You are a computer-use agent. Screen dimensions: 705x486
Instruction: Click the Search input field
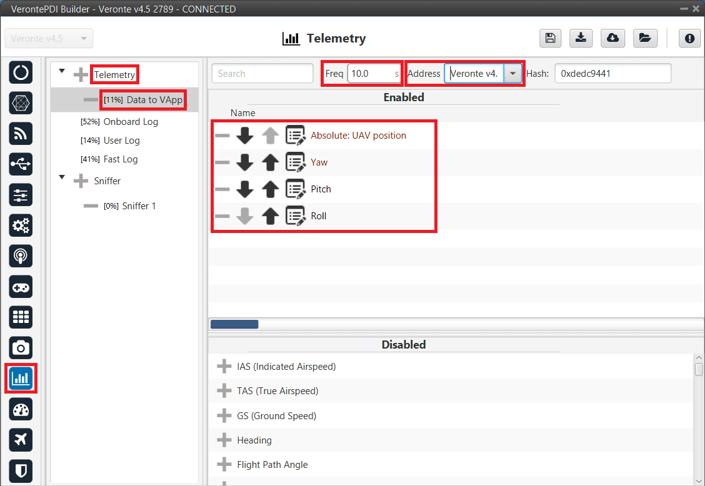pos(262,74)
